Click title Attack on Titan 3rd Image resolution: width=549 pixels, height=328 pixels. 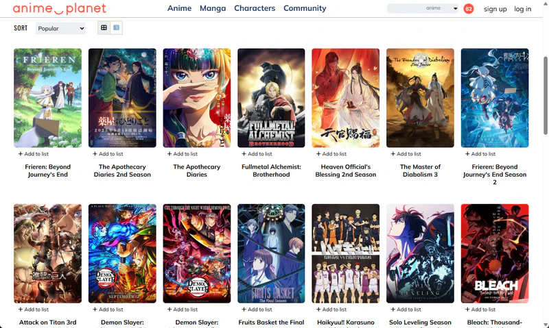(x=47, y=323)
